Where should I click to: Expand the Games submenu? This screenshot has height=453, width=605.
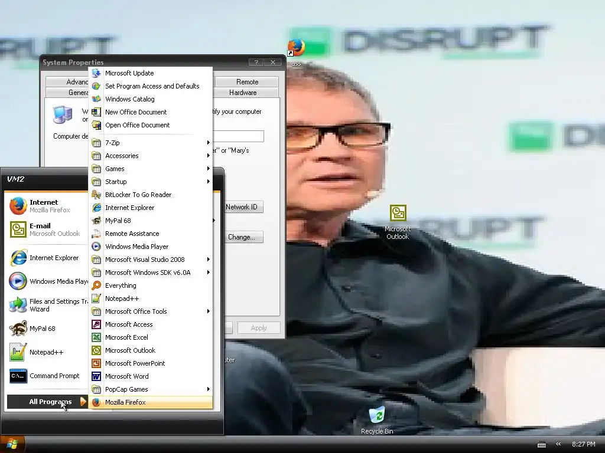click(151, 169)
